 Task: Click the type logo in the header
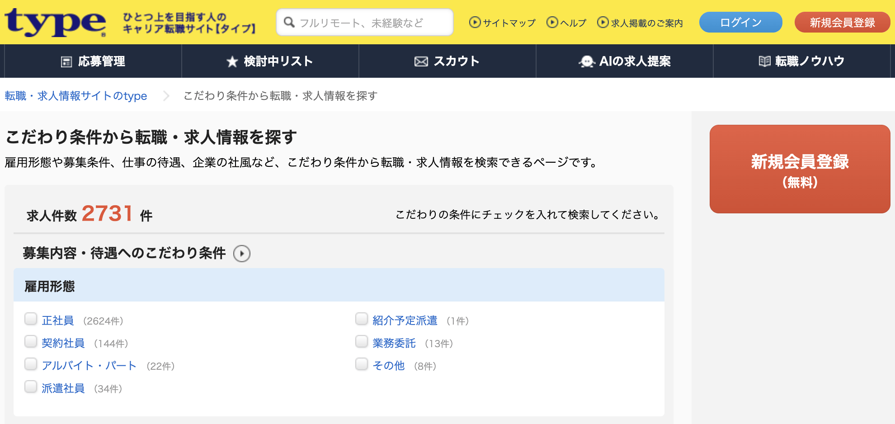(55, 22)
